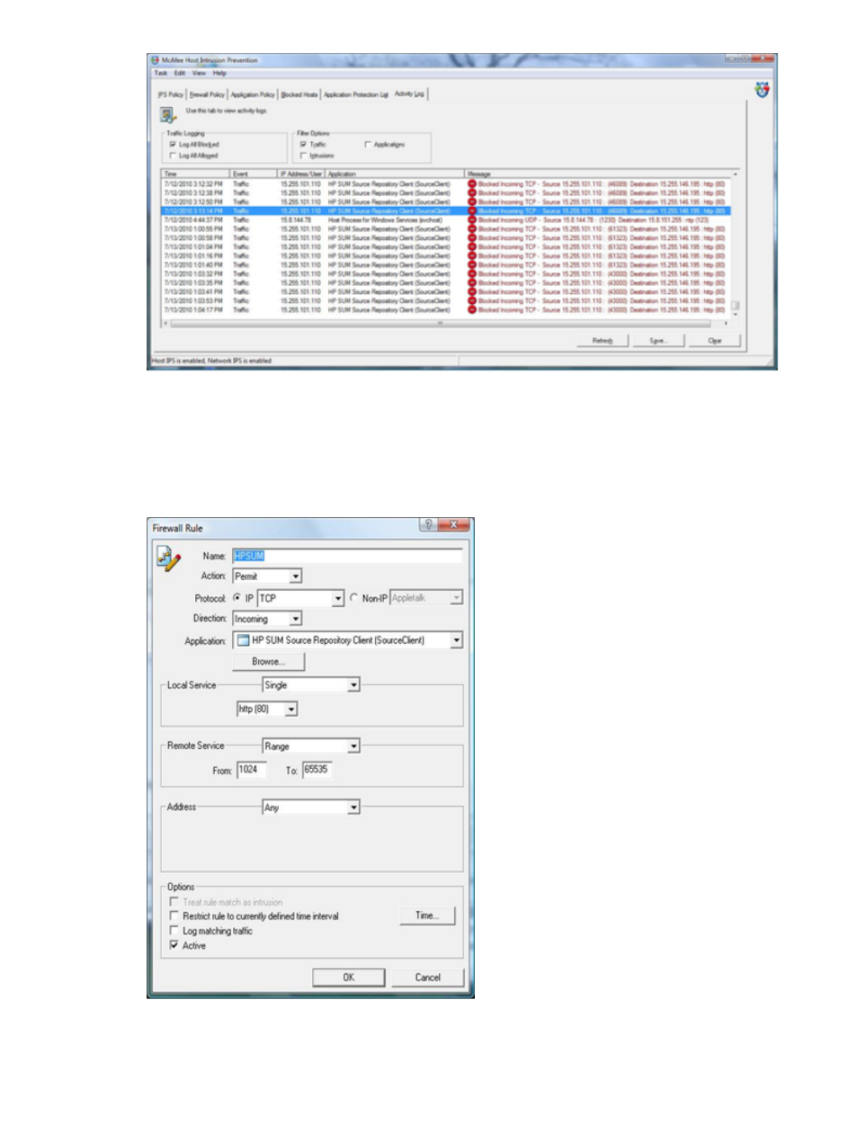Open the Remote Service Range dropdown
858x1142 pixels.
coord(353,746)
